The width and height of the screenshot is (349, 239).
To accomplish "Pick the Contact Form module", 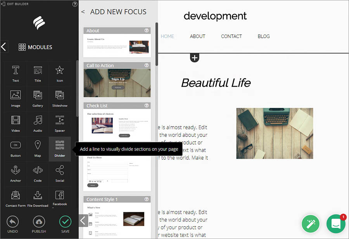I will pos(16,199).
